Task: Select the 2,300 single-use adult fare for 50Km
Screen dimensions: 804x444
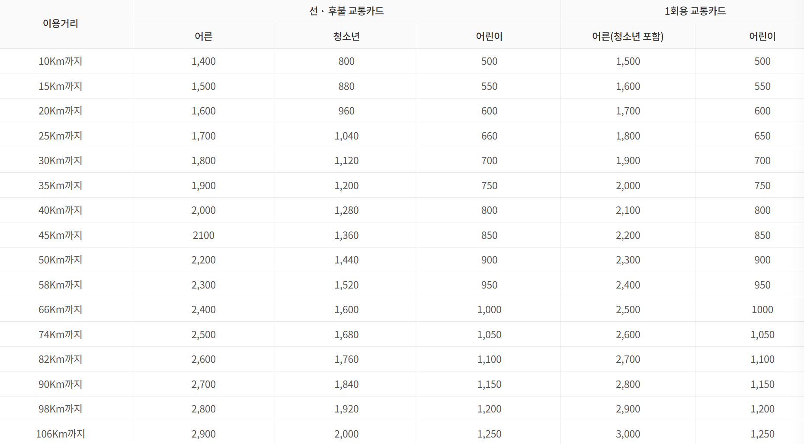Action: point(627,260)
